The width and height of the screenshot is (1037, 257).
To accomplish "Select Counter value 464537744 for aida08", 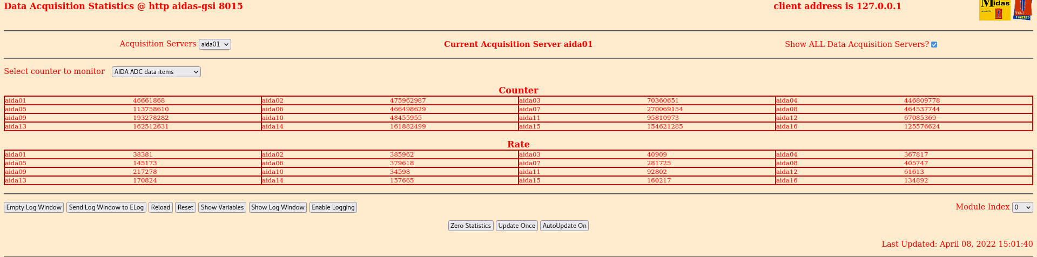I will [x=922, y=109].
